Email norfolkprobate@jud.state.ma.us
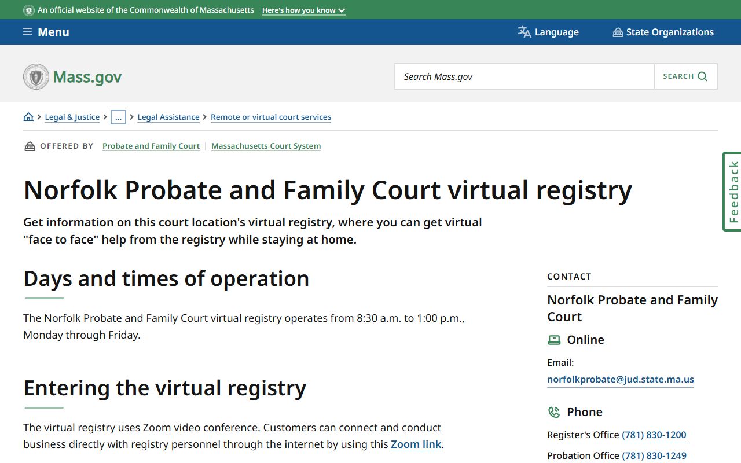 point(621,380)
